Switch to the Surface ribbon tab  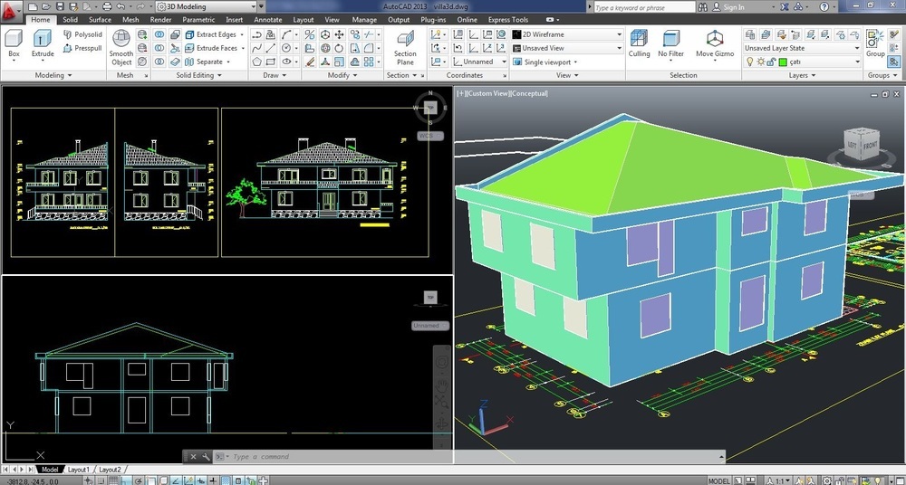100,20
